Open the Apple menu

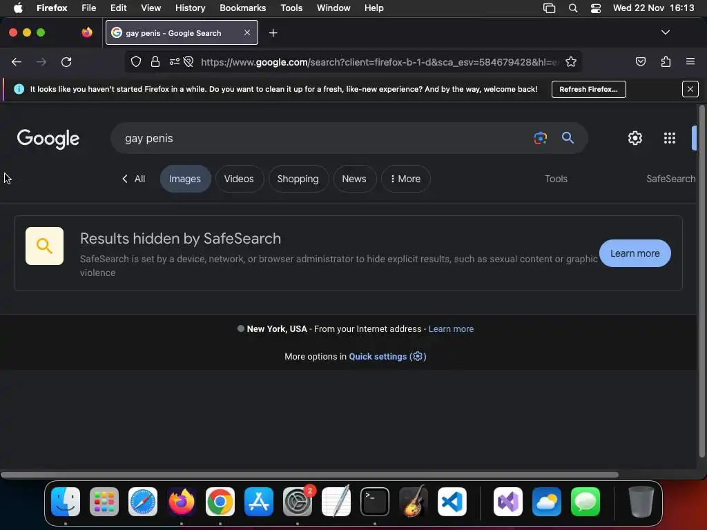18,8
